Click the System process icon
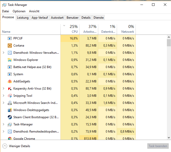Viewport: 171px width, 152px height. 10,74
